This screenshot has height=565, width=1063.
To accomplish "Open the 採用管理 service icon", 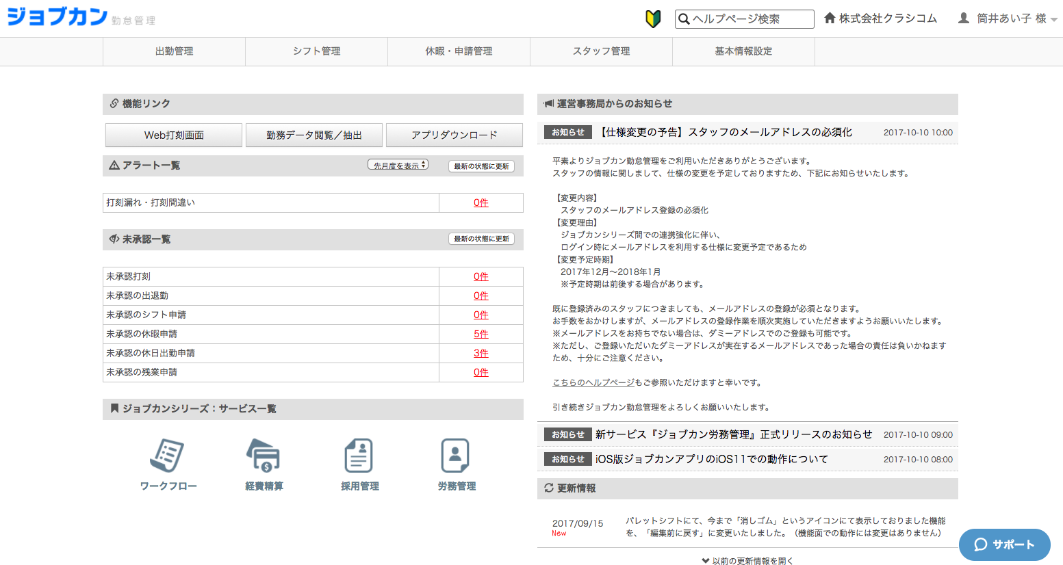I will coord(359,456).
